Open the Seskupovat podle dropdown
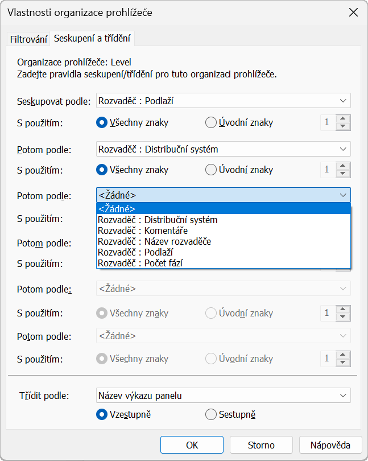368x461 pixels. pos(223,101)
